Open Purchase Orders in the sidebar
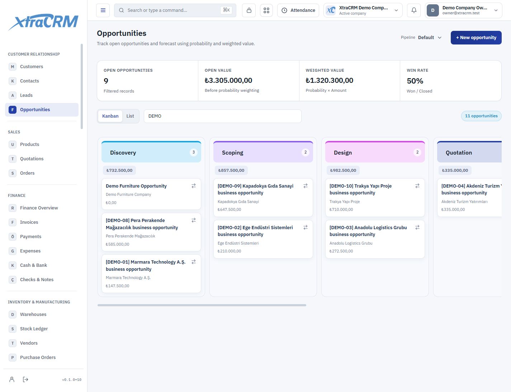The image size is (511, 392). pos(42,358)
